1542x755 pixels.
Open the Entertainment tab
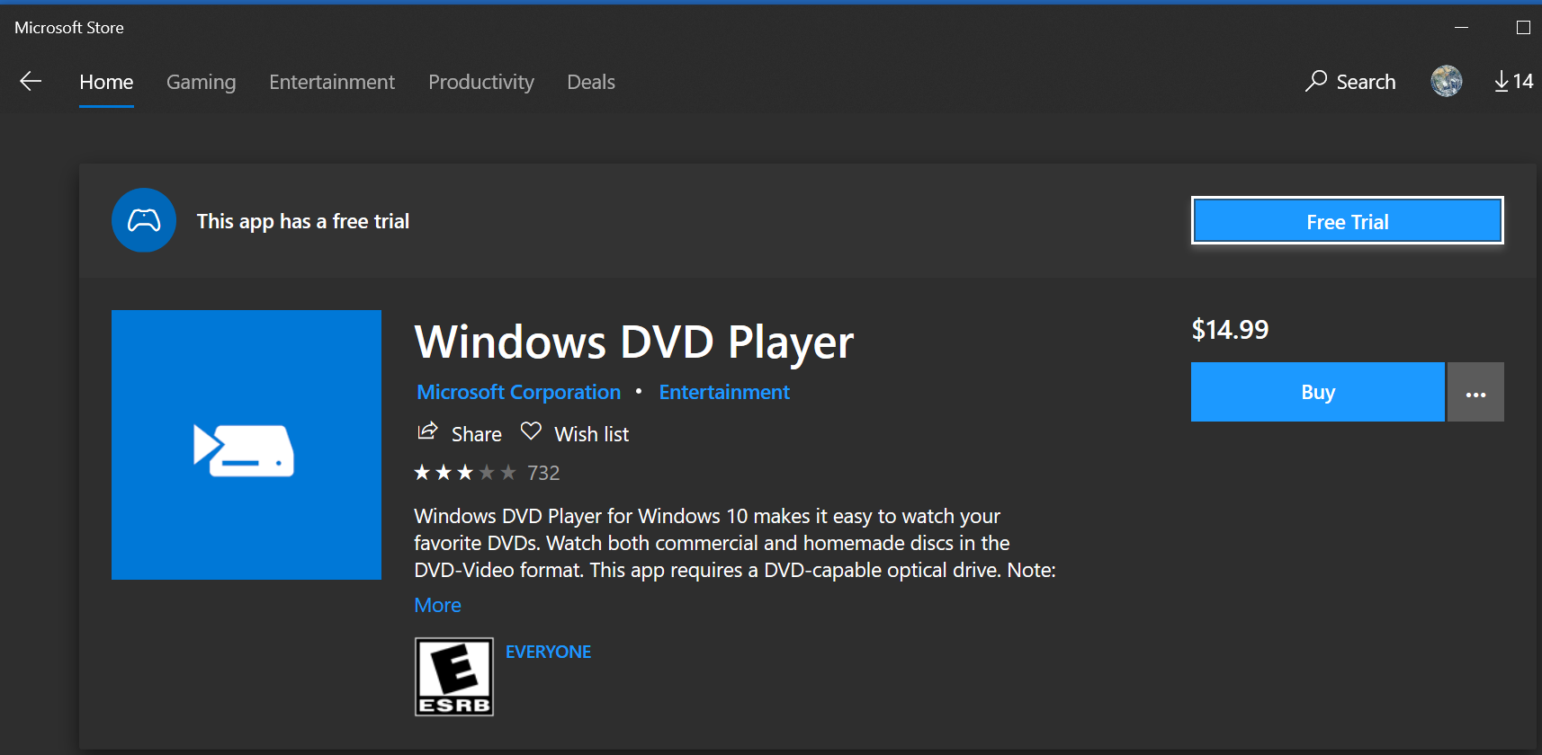tap(332, 83)
